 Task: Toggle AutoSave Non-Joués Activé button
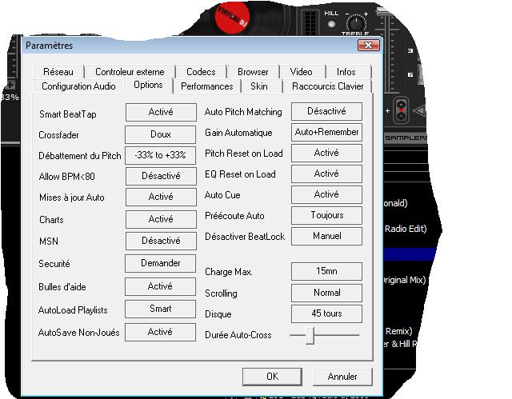(x=160, y=332)
